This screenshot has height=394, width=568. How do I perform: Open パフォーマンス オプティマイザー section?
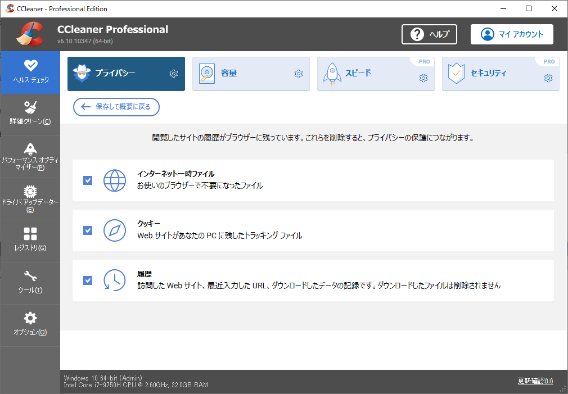pos(30,157)
